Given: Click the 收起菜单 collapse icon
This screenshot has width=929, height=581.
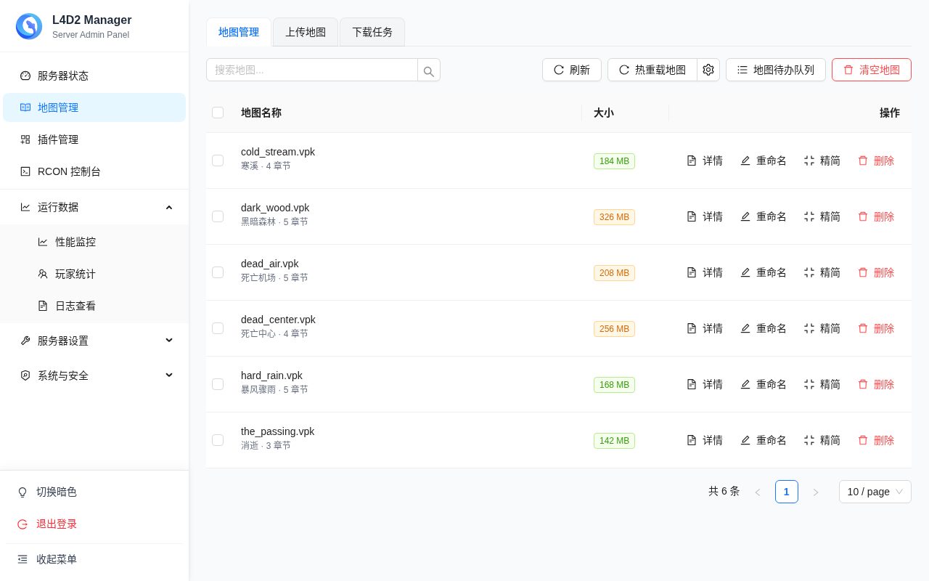Looking at the screenshot, I should [22, 559].
